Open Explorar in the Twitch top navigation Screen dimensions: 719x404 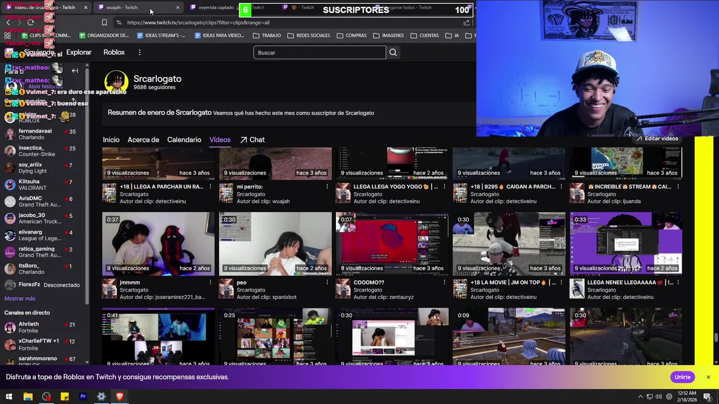[79, 52]
